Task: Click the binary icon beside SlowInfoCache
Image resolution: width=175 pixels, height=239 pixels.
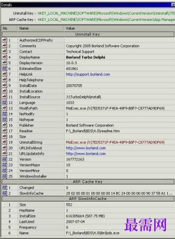Action: [x=5, y=193]
